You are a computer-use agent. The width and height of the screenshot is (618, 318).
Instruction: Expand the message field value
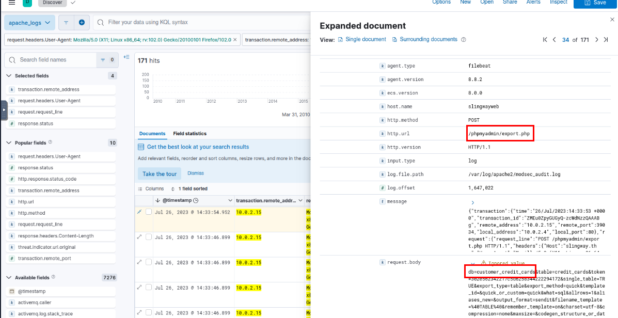(x=472, y=203)
